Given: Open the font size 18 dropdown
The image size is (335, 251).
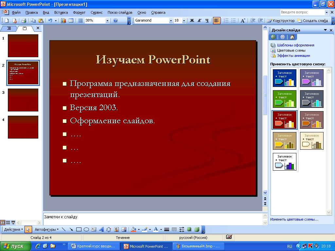Looking at the screenshot, I should tap(184, 21).
